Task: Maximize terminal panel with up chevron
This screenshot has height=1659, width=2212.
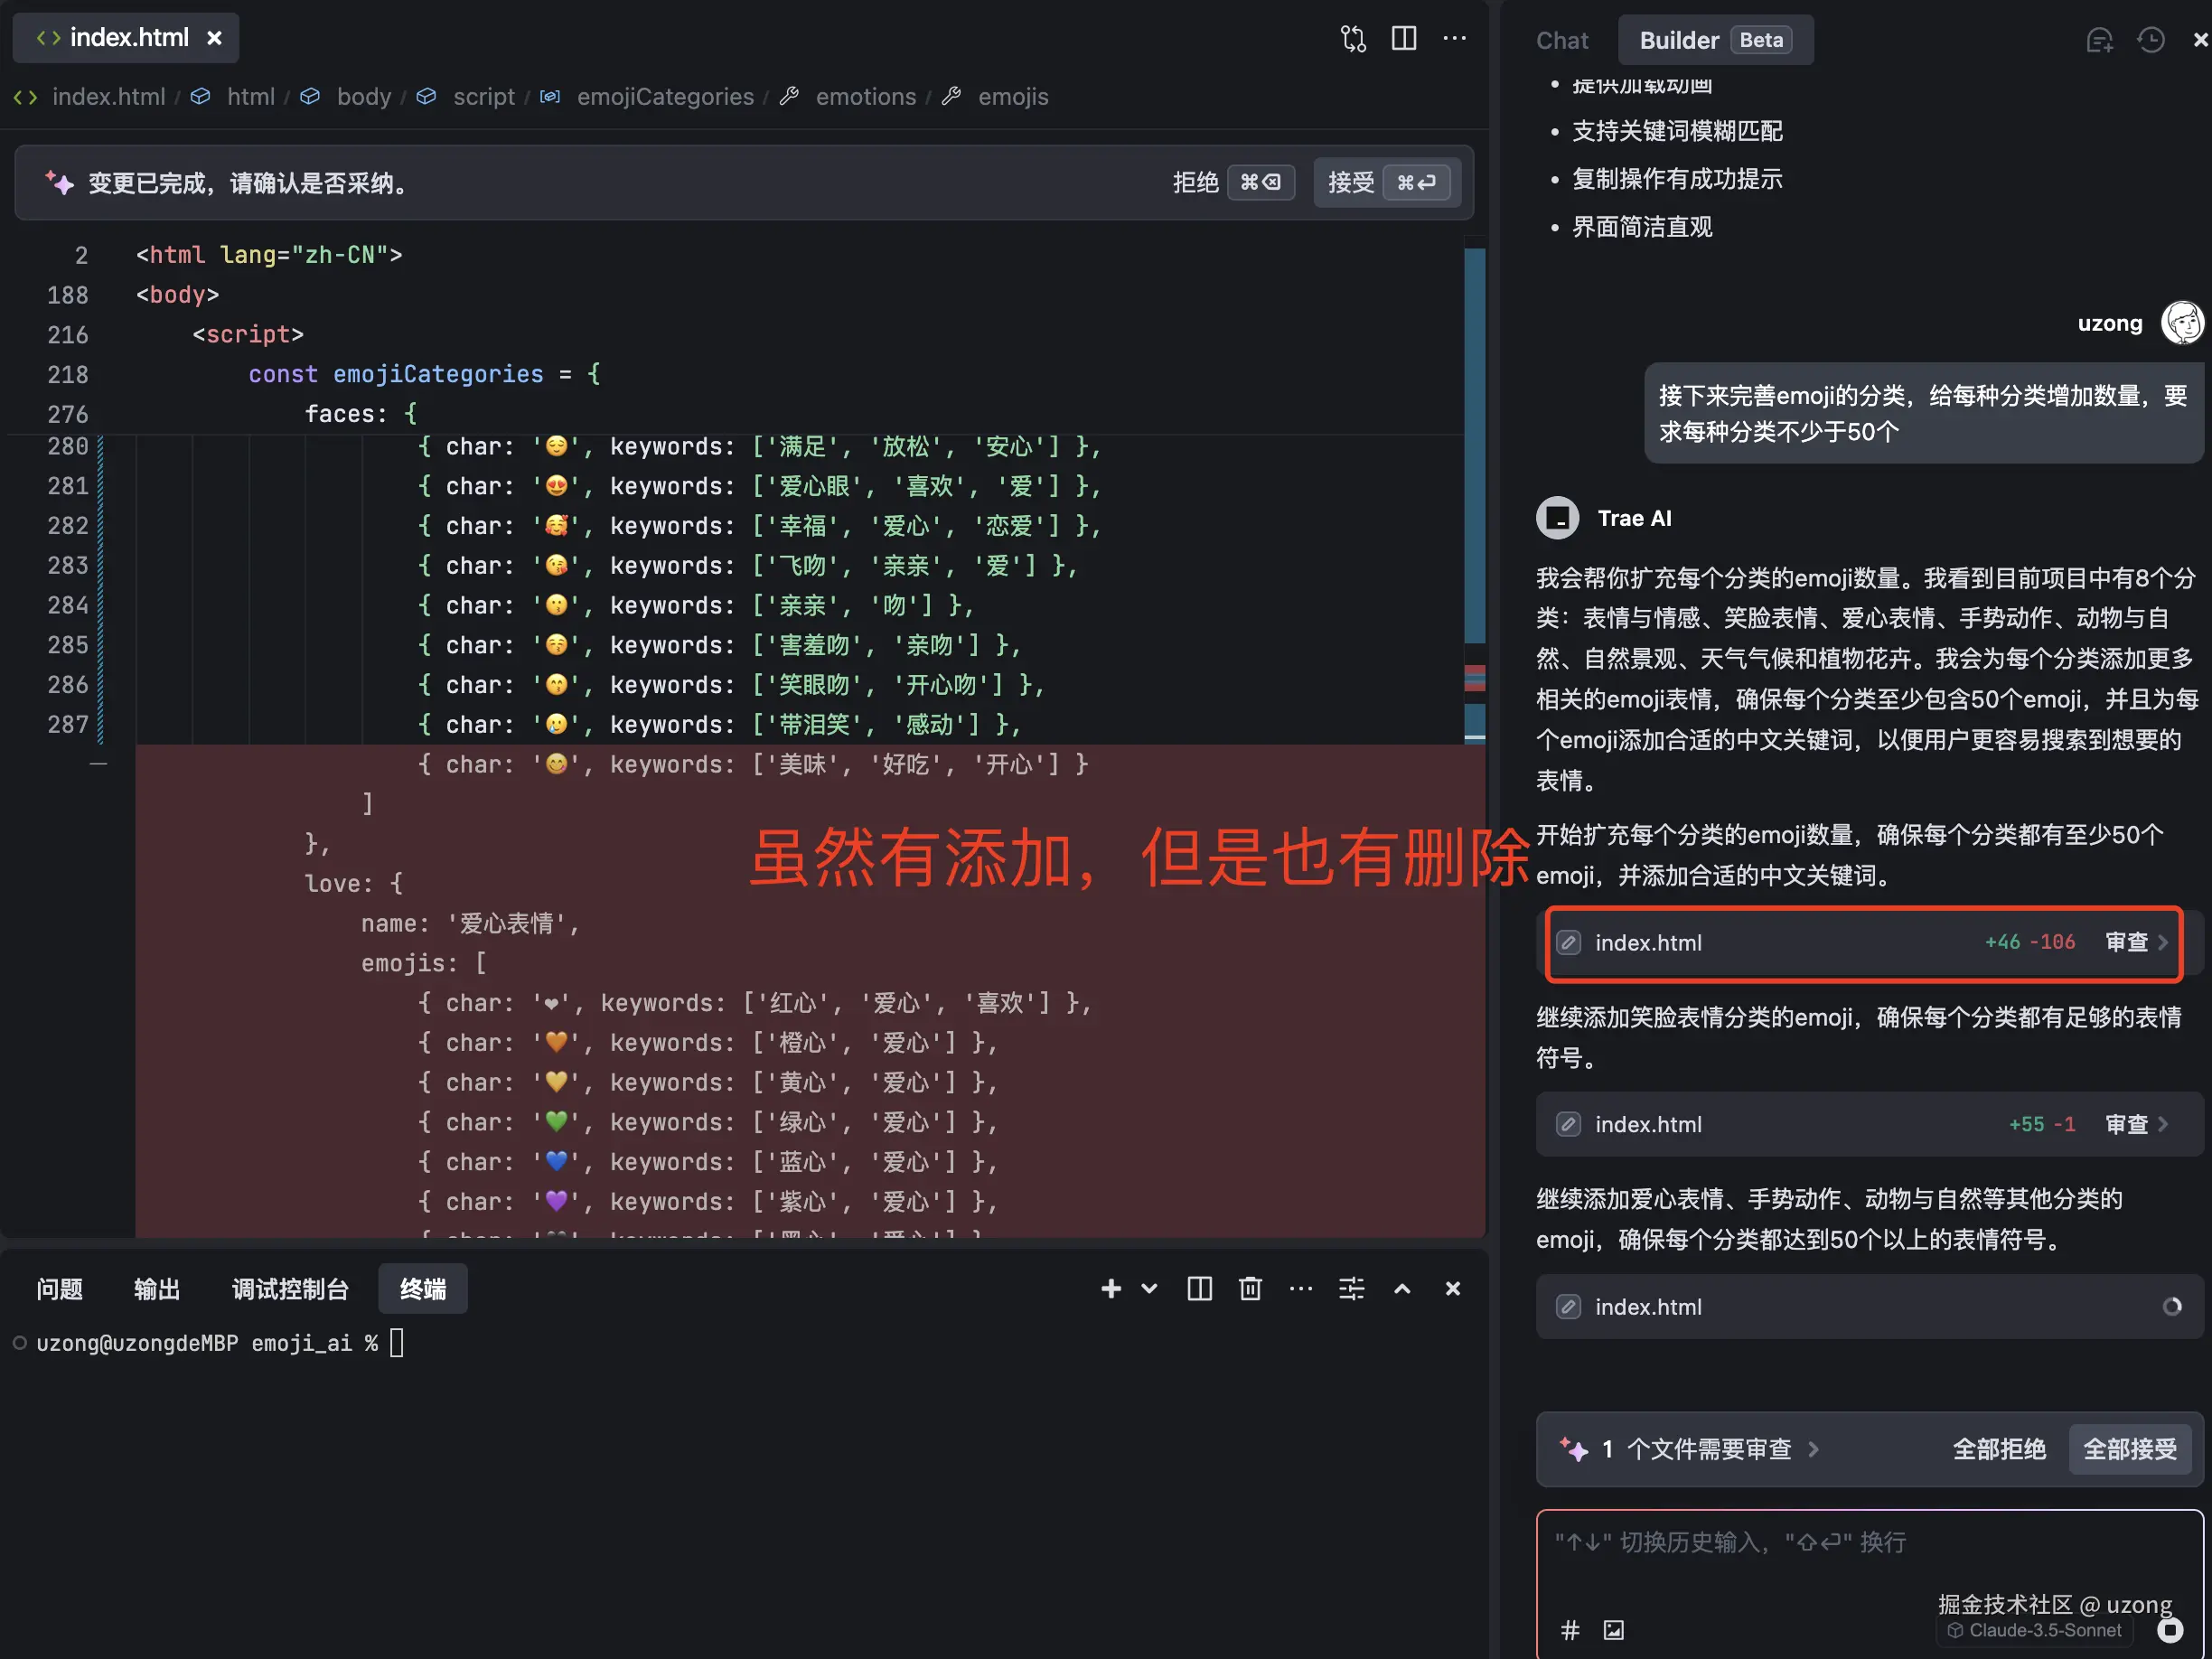Action: [x=1402, y=1288]
